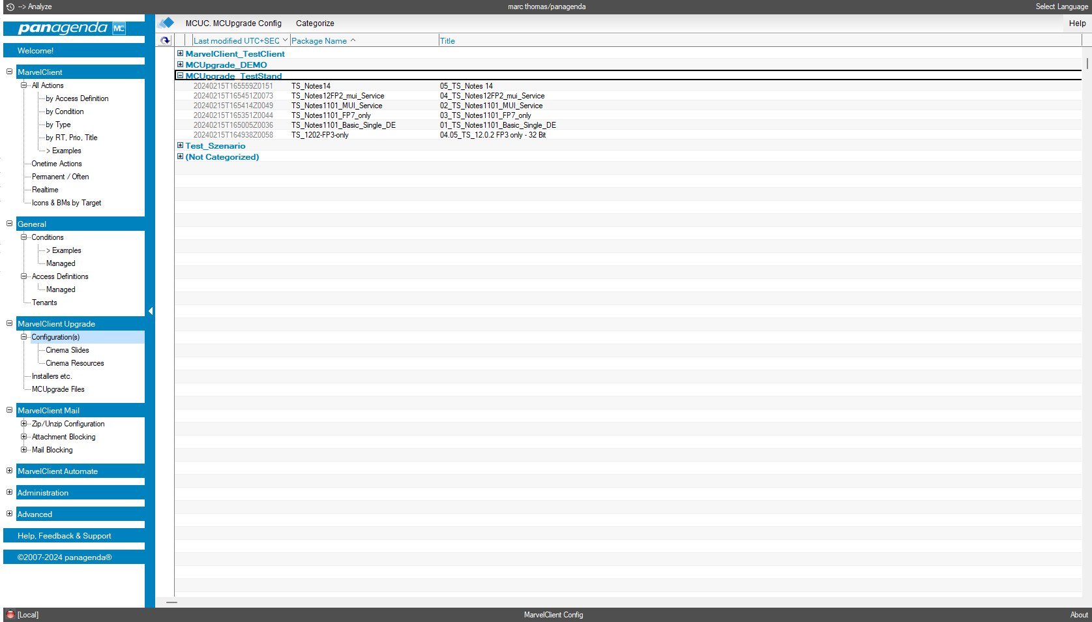Expand Attachment Blocking tree node
Viewport: 1092px width, 622px height.
coord(23,437)
